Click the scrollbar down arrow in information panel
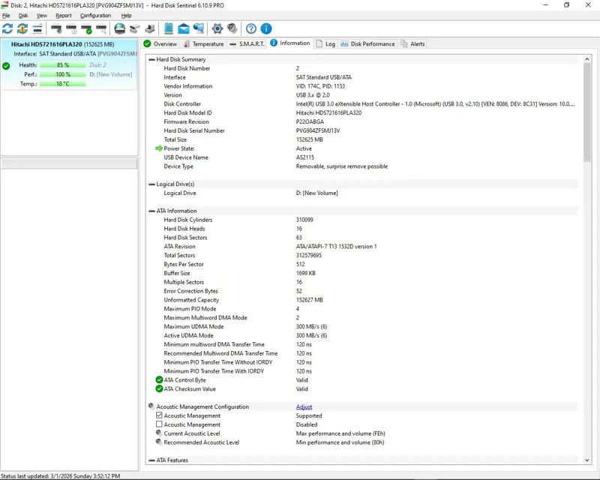The width and height of the screenshot is (600, 480). pyautogui.click(x=587, y=460)
